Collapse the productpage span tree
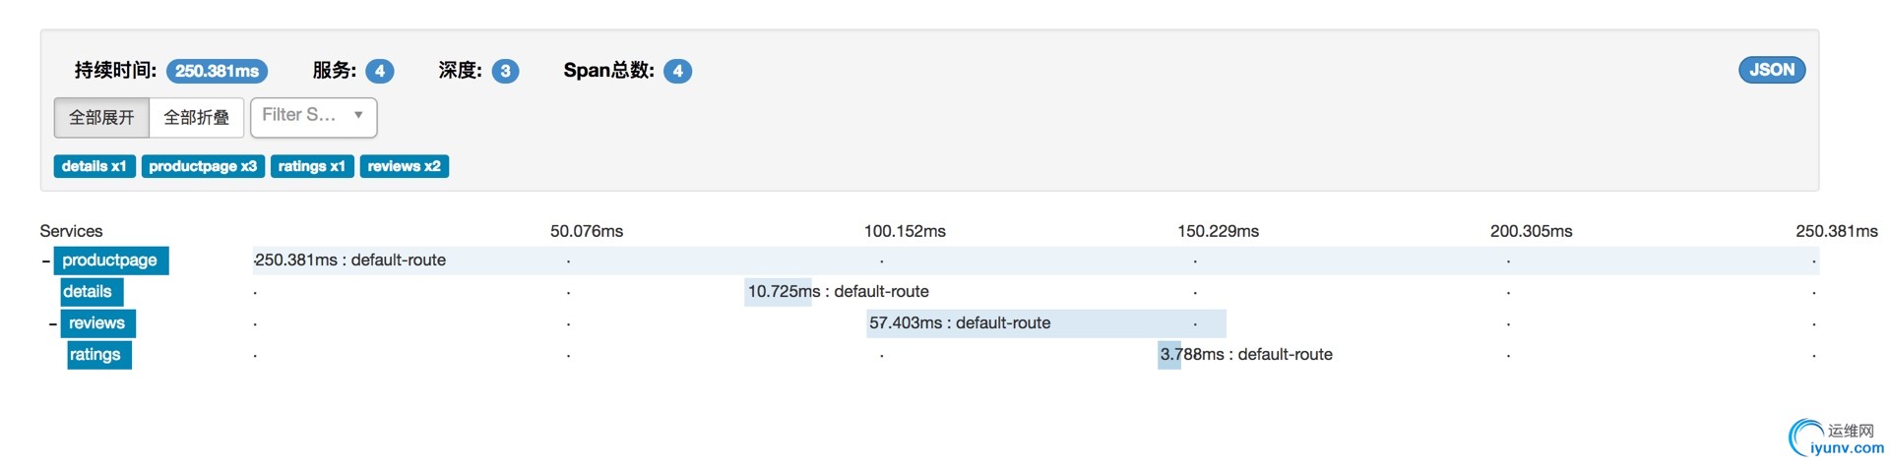The width and height of the screenshot is (1890, 464). 45,261
